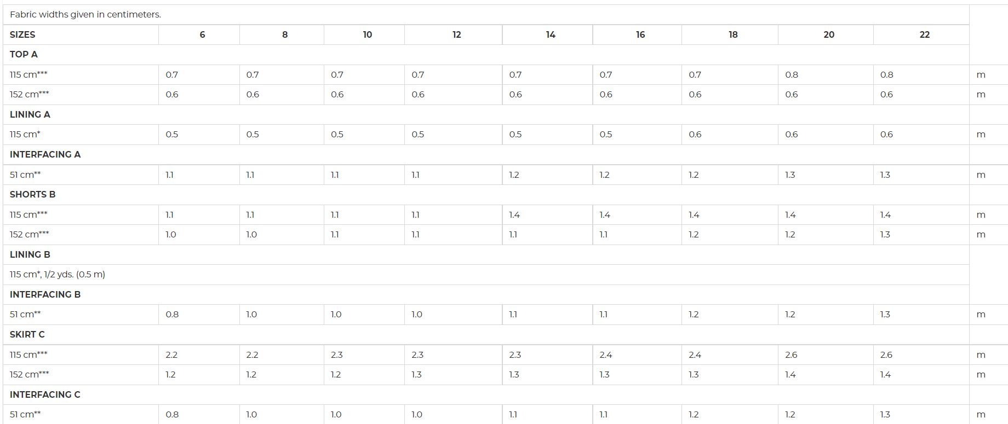Click the 'Fabric widths given in centimeters' note
The image size is (1008, 424).
85,15
